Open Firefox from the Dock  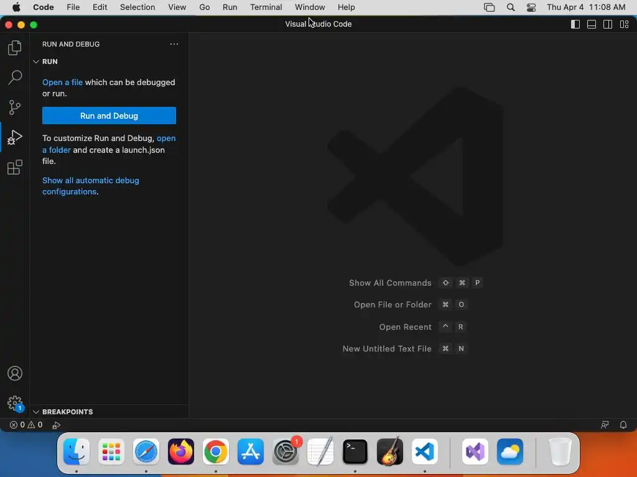click(x=181, y=452)
